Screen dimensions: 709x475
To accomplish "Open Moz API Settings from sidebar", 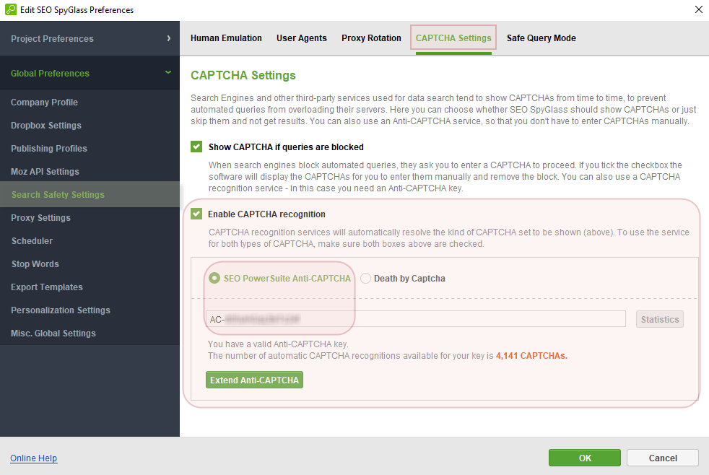I will 45,172.
